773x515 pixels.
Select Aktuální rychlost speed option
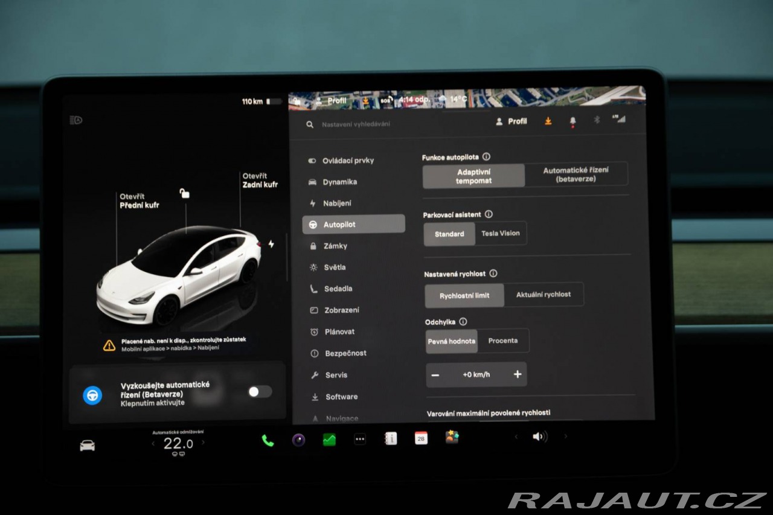coord(544,295)
